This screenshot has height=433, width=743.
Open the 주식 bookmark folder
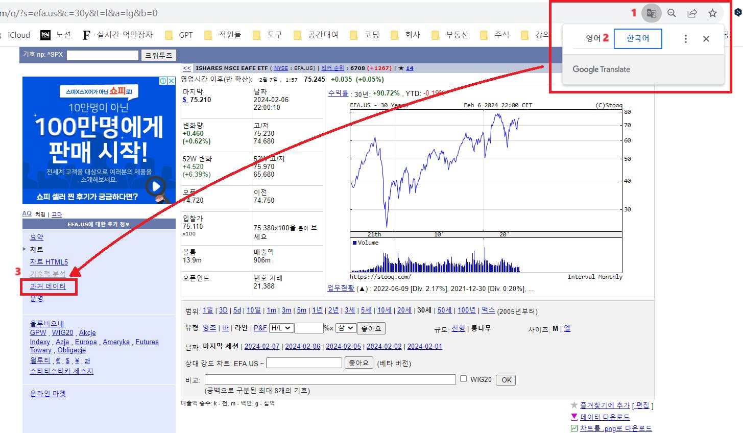pos(494,35)
